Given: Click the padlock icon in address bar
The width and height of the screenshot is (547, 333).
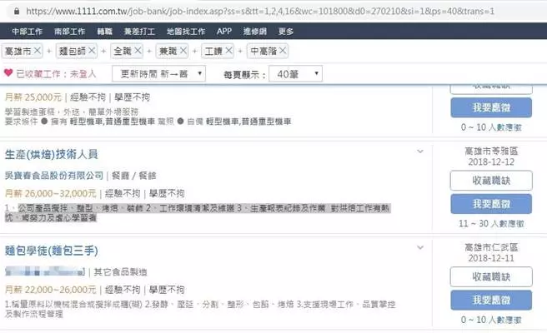Looking at the screenshot, I should [x=17, y=11].
